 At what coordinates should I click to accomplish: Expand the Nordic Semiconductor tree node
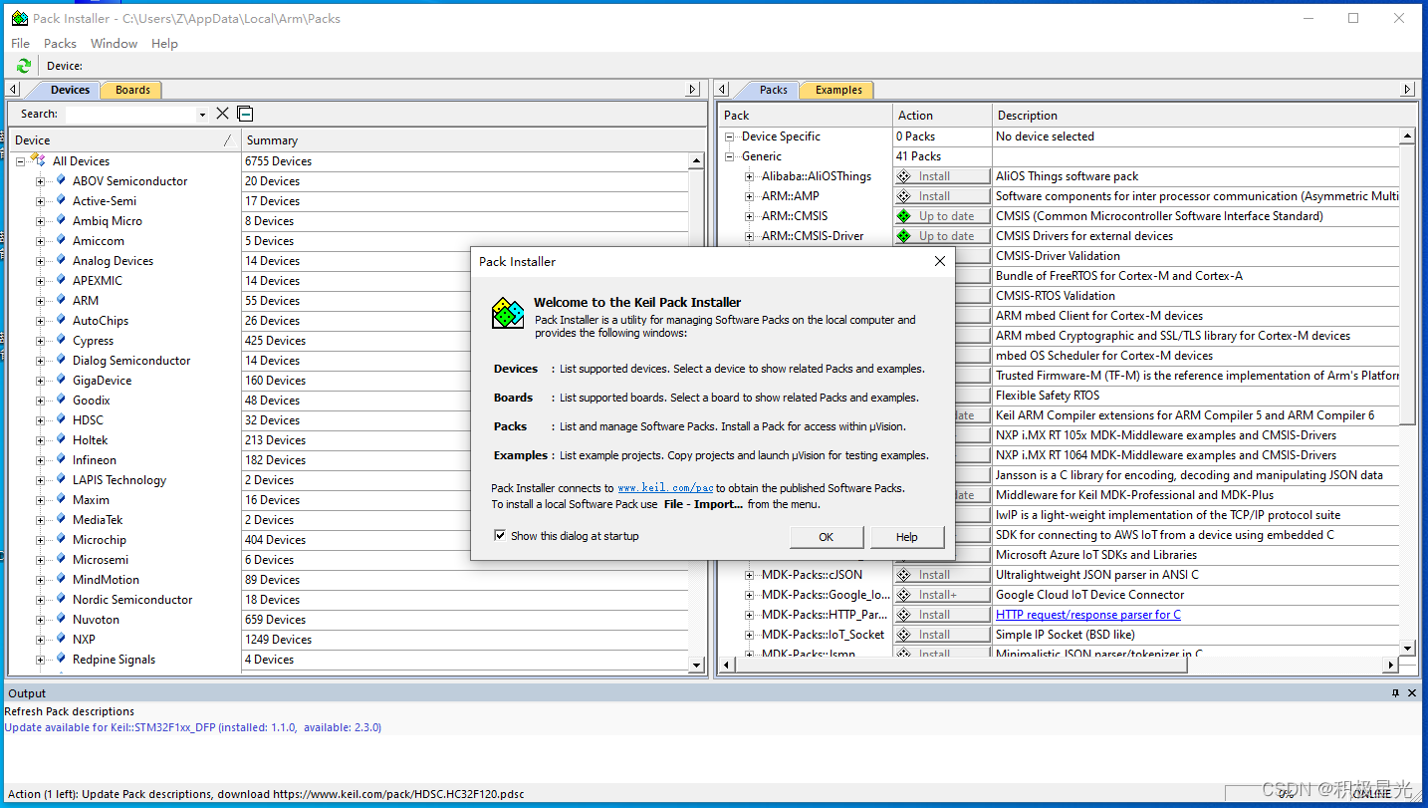pyautogui.click(x=41, y=600)
